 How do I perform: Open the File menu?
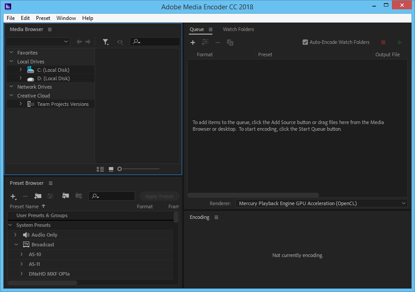click(x=11, y=18)
